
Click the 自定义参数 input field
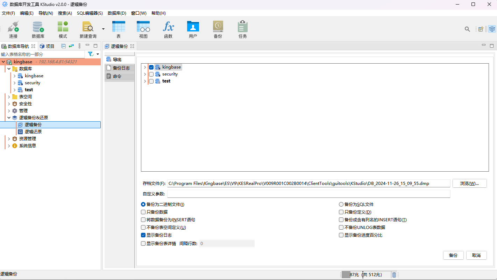tap(308, 194)
